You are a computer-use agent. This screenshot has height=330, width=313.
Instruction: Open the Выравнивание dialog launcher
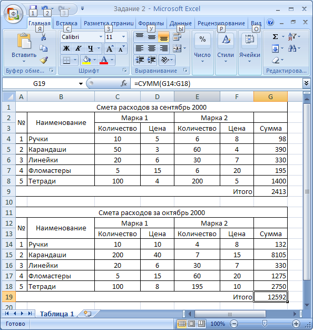(x=185, y=70)
